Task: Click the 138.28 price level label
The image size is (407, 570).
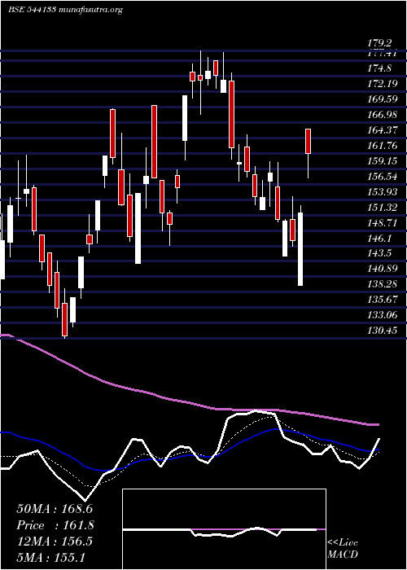Action: (383, 284)
